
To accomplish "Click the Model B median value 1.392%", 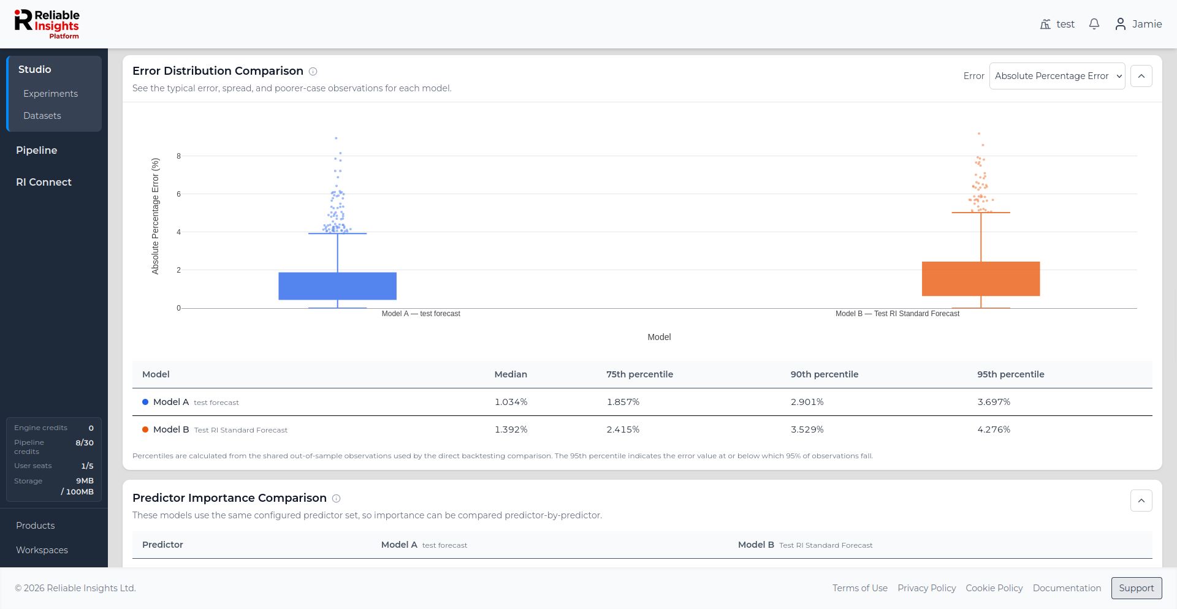I will tap(511, 429).
